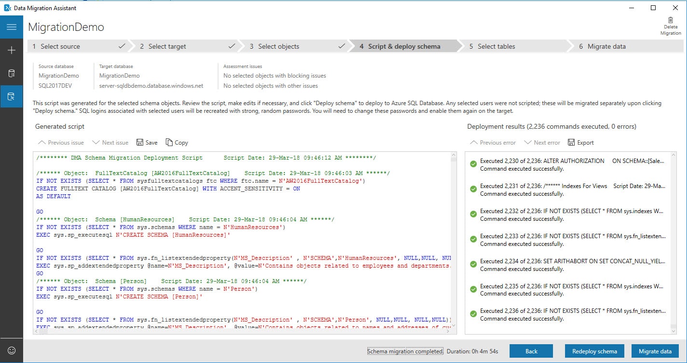Click the Deployment results heading
The width and height of the screenshot is (687, 363).
tap(552, 126)
